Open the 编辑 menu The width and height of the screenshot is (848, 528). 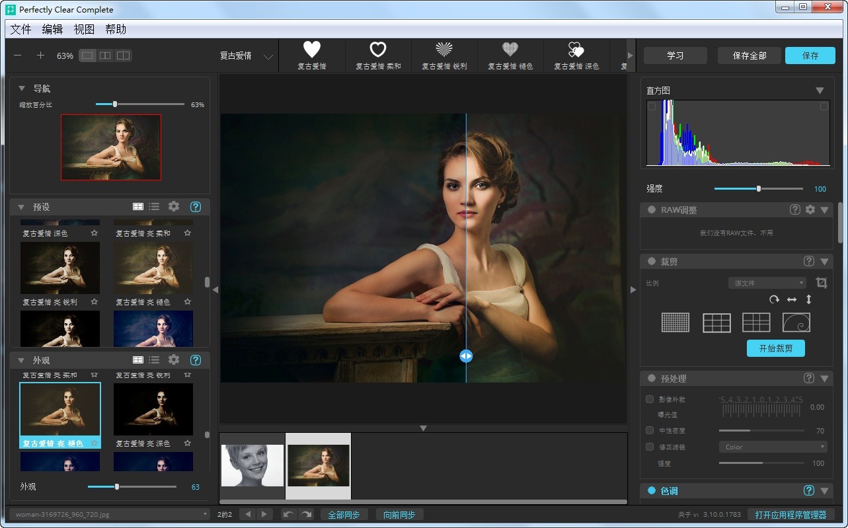[53, 29]
